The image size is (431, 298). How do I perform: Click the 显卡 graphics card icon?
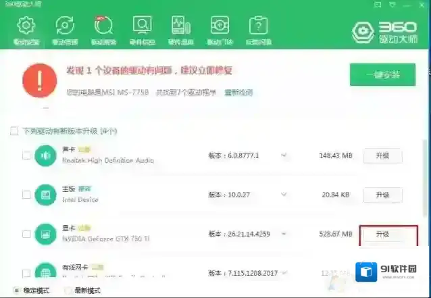(46, 234)
